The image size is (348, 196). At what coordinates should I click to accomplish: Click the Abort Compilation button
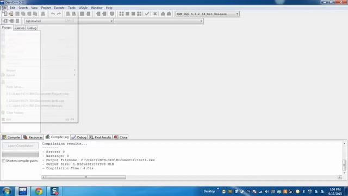pyautogui.click(x=21, y=146)
